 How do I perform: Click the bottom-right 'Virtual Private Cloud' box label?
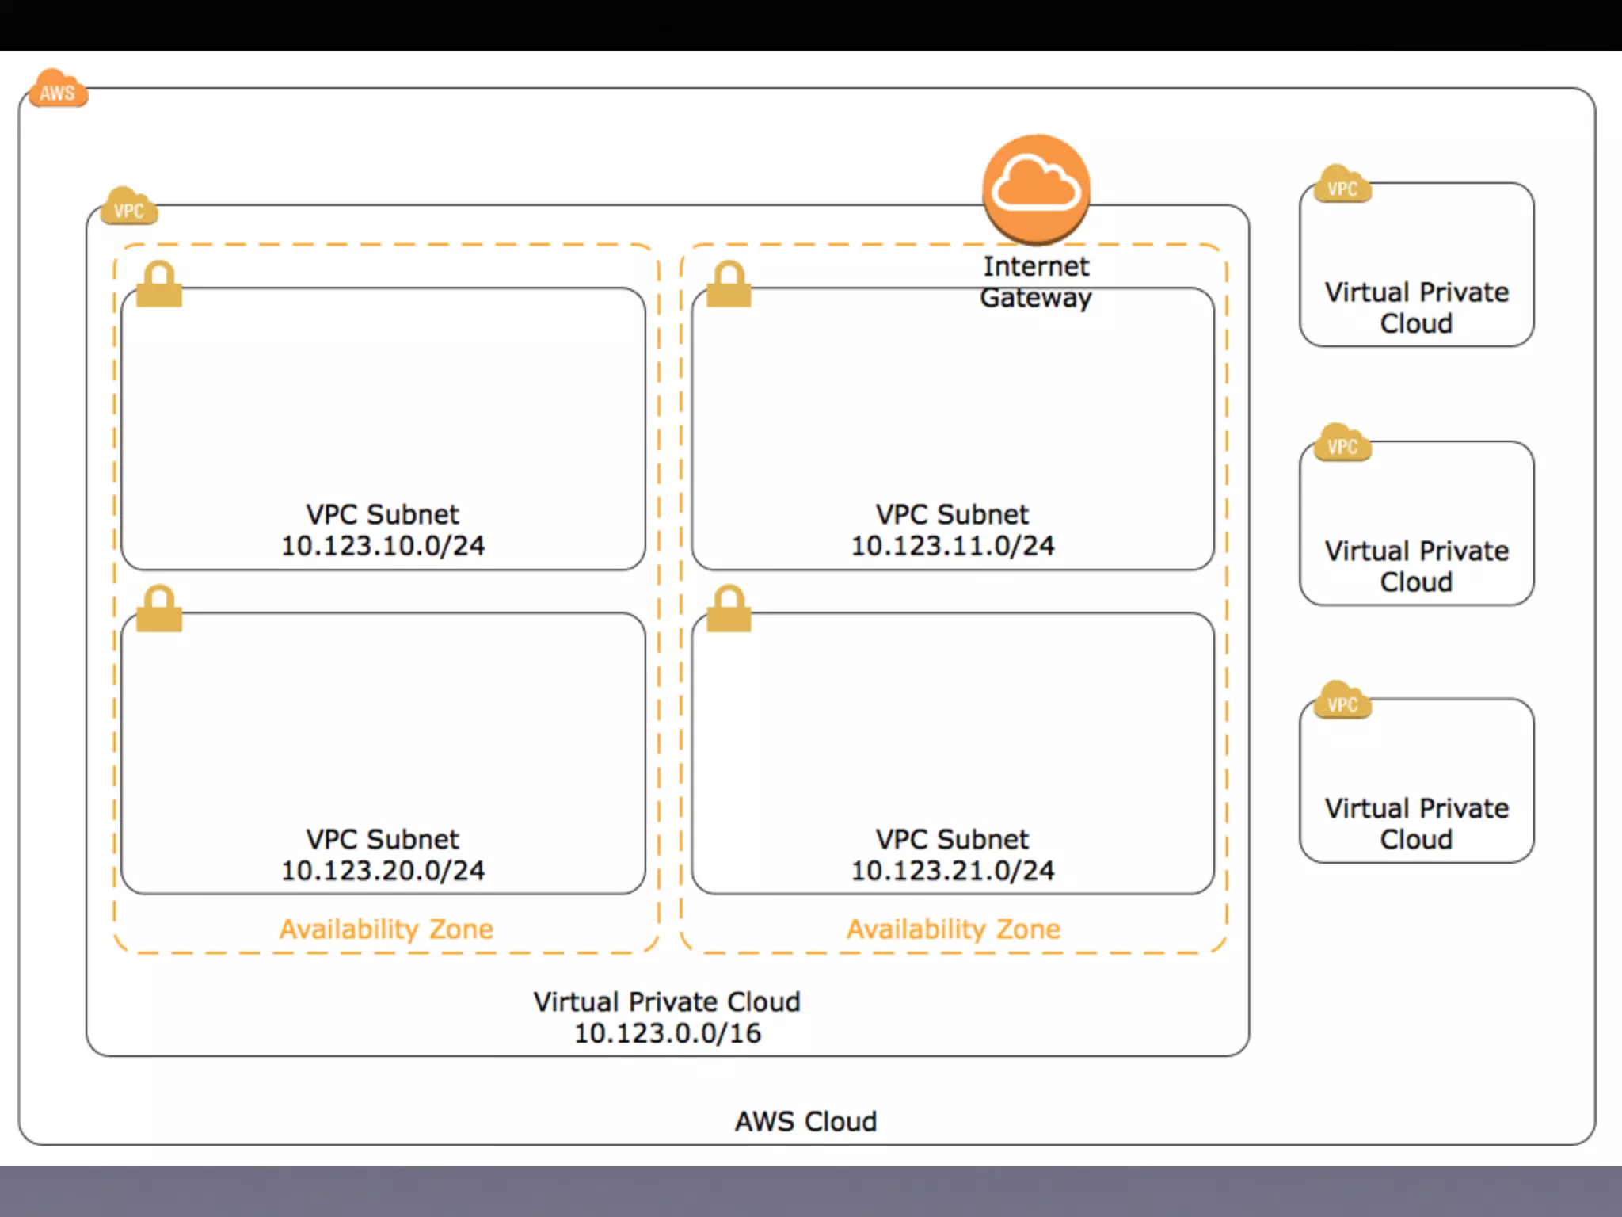pyautogui.click(x=1417, y=823)
